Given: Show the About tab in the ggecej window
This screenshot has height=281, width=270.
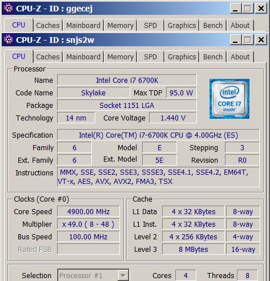Looking at the screenshot, I should tap(240, 25).
